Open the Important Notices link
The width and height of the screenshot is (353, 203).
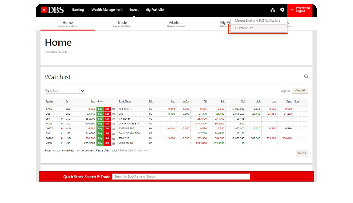pyautogui.click(x=56, y=52)
